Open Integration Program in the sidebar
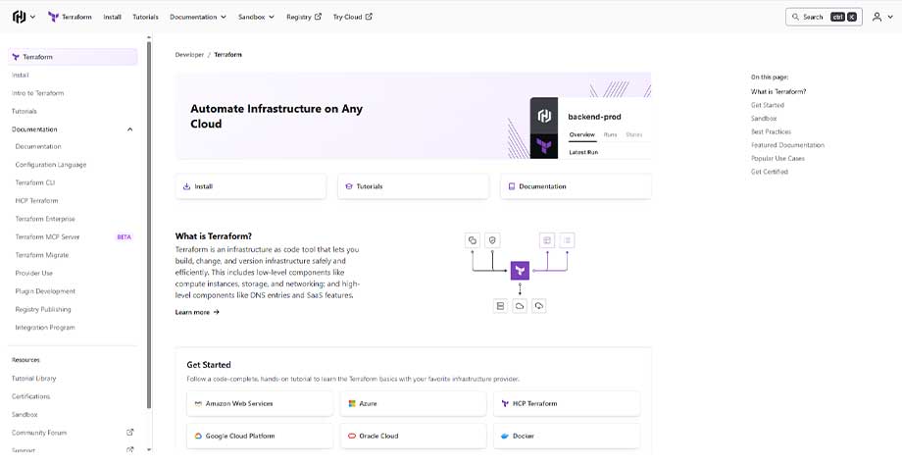Screen dimensions: 902x465 click(x=45, y=328)
